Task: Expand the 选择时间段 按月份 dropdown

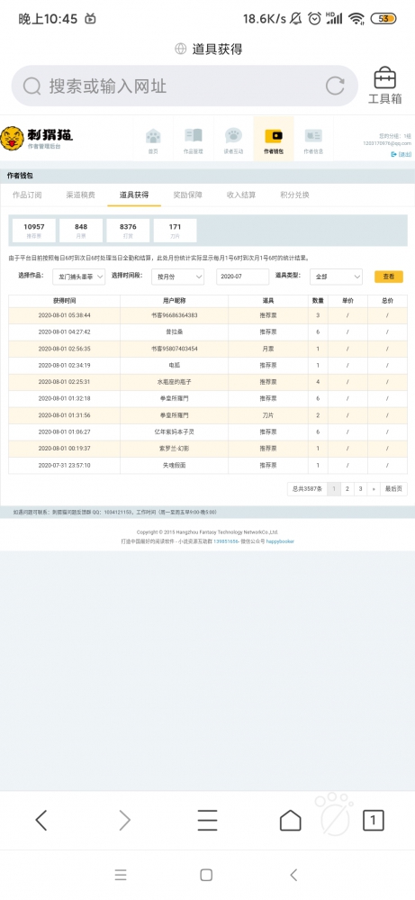Action: [x=177, y=277]
